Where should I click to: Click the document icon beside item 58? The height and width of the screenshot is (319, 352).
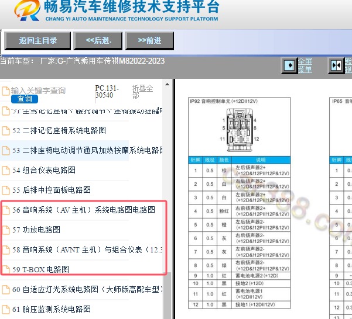(x=6, y=249)
